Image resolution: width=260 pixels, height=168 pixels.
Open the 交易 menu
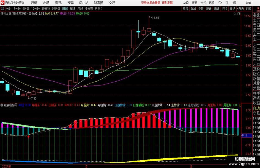point(112,3)
